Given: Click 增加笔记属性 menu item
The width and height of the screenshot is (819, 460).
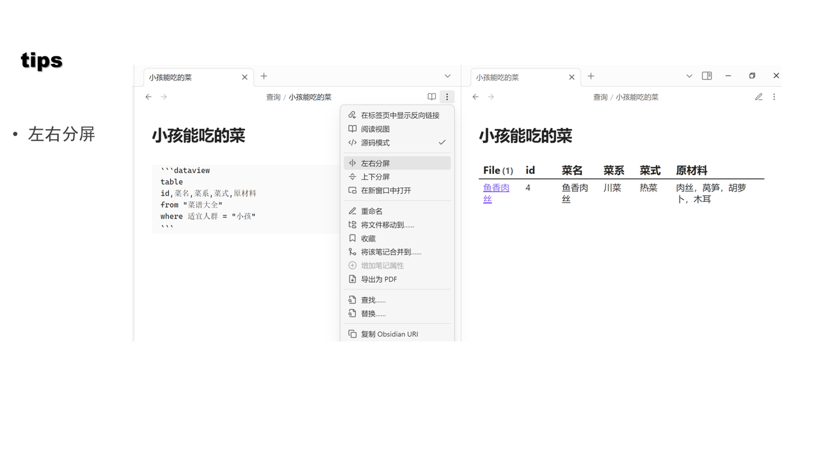Looking at the screenshot, I should (397, 266).
